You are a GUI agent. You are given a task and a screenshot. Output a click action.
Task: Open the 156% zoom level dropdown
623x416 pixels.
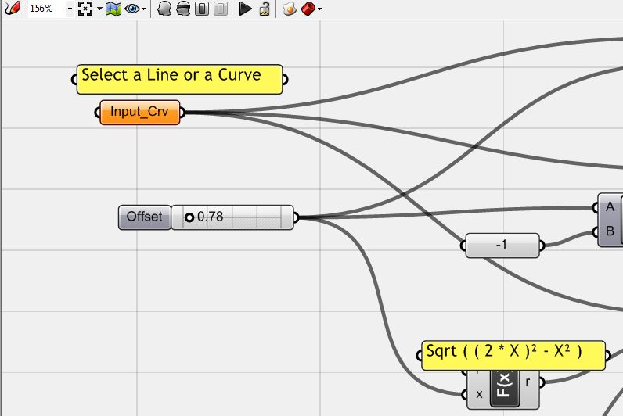pos(69,9)
